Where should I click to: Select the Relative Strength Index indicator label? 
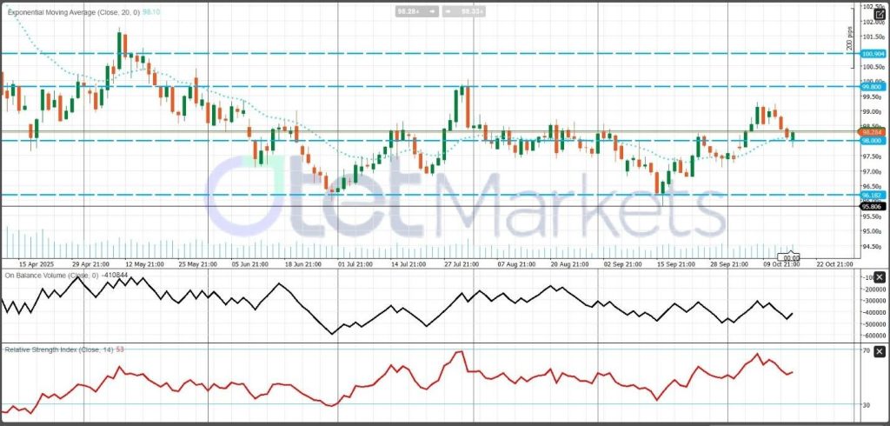(52, 349)
